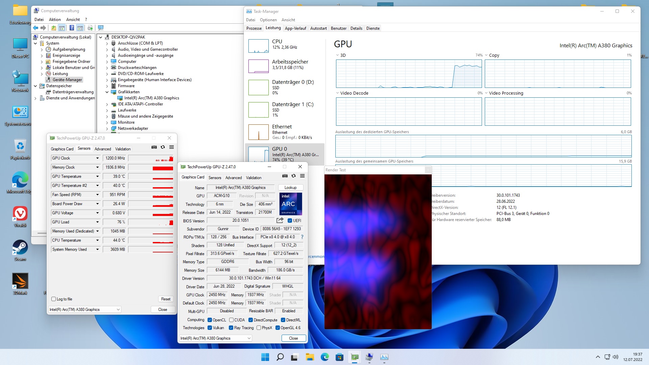Viewport: 649px width, 365px height.
Task: Open the Aktion menu in Computerverwaltung
Action: click(55, 20)
